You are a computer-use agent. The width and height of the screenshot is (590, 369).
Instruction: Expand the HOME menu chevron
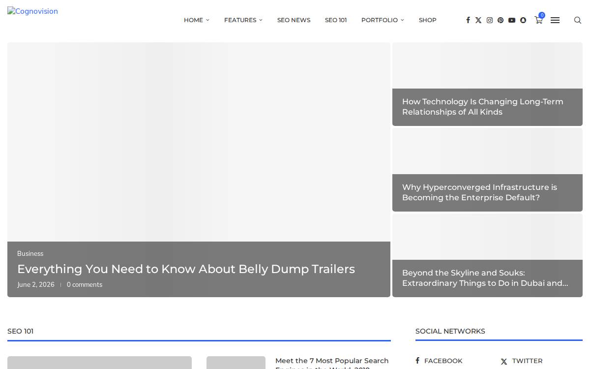[207, 20]
